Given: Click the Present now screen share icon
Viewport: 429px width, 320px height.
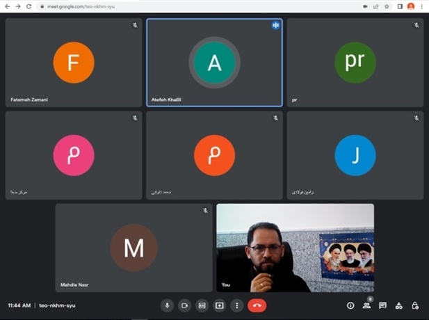Looking at the screenshot, I should click(220, 305).
